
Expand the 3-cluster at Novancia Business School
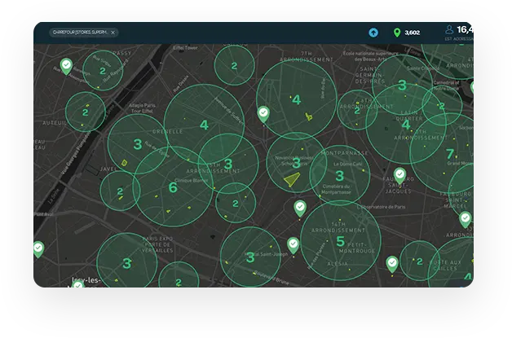pyautogui.click(x=297, y=162)
